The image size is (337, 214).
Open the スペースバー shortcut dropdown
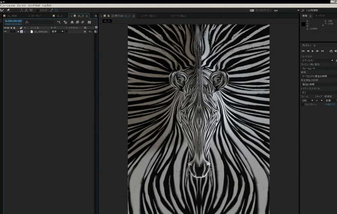coord(317,60)
